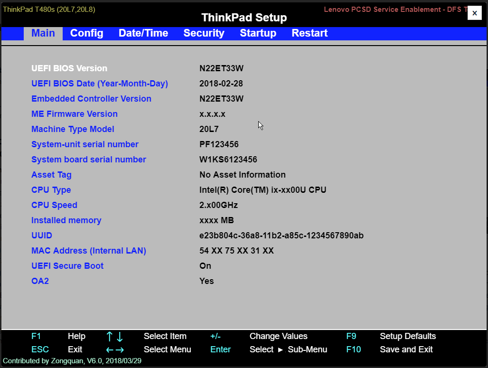This screenshot has height=368, width=488.
Task: Click the left arrow Select Menu icon
Action: click(110, 350)
